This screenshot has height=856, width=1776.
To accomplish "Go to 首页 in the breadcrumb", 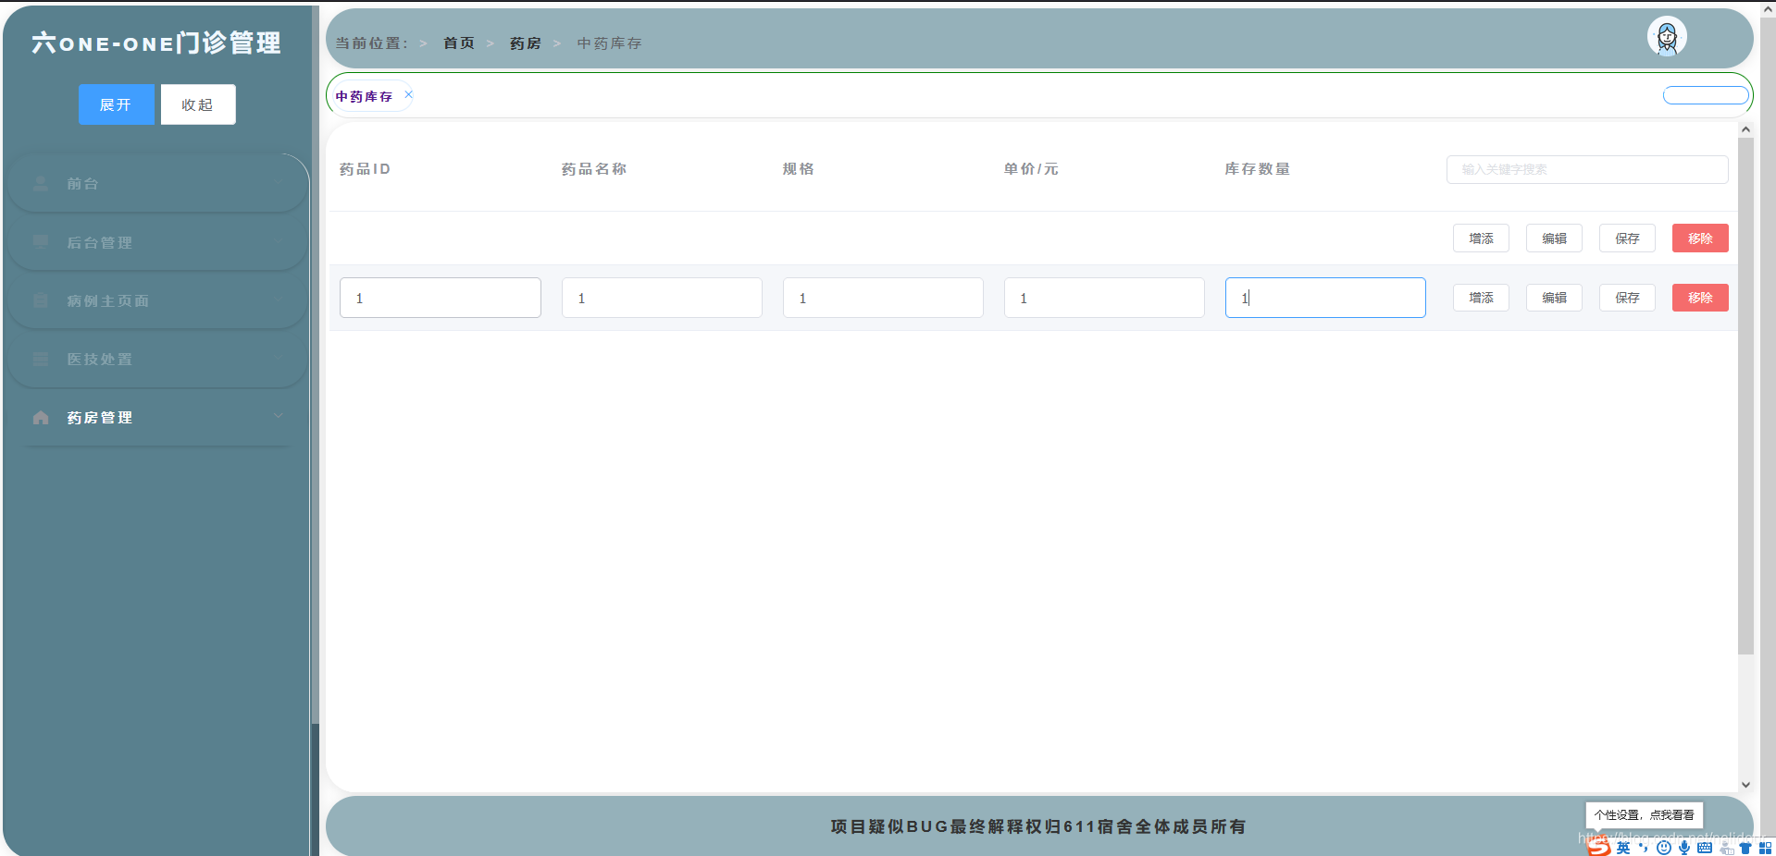I will pos(459,43).
